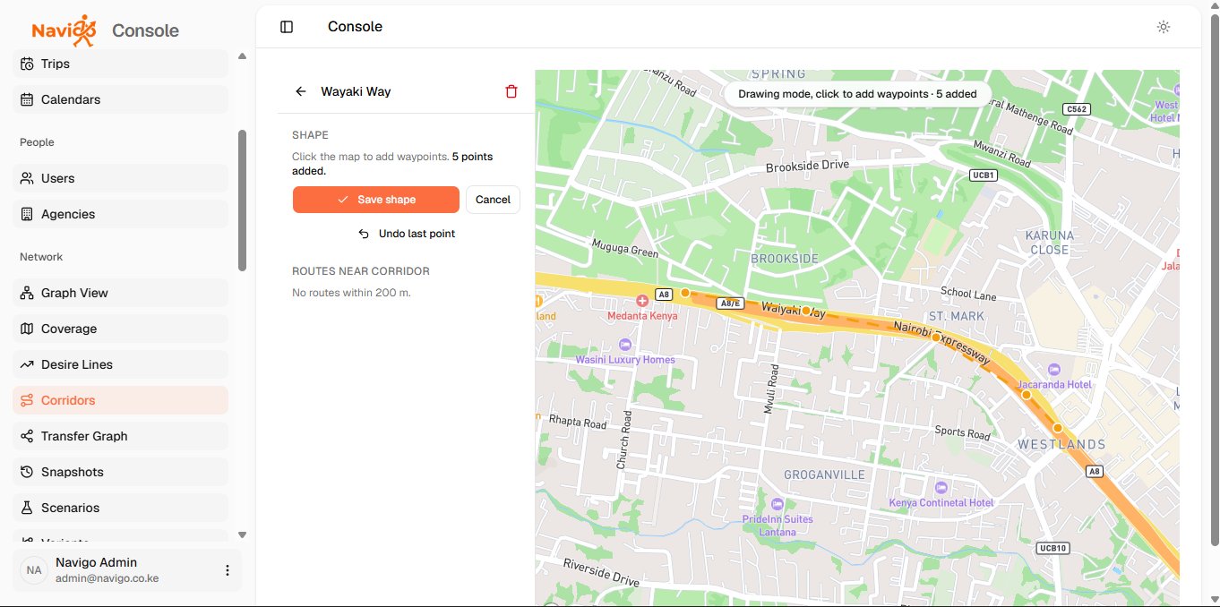Click the admin@navigo.co.ke email text
This screenshot has width=1220, height=607.
107,578
